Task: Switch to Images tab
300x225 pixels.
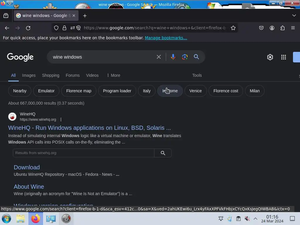Action: tap(29, 75)
